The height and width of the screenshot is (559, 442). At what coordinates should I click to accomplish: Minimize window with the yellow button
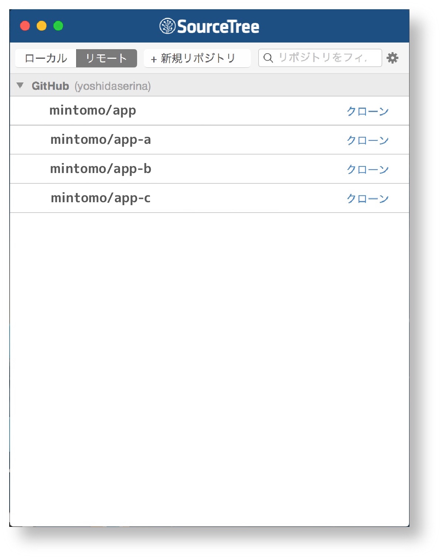[x=42, y=26]
